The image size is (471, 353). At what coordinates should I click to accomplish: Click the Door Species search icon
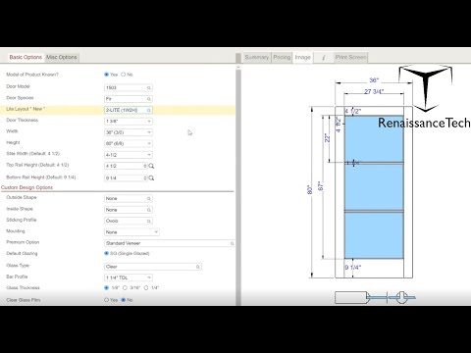click(149, 99)
